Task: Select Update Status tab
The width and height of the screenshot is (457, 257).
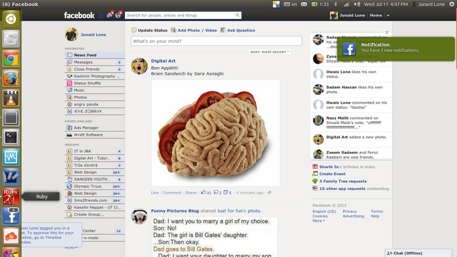Action: pos(149,30)
